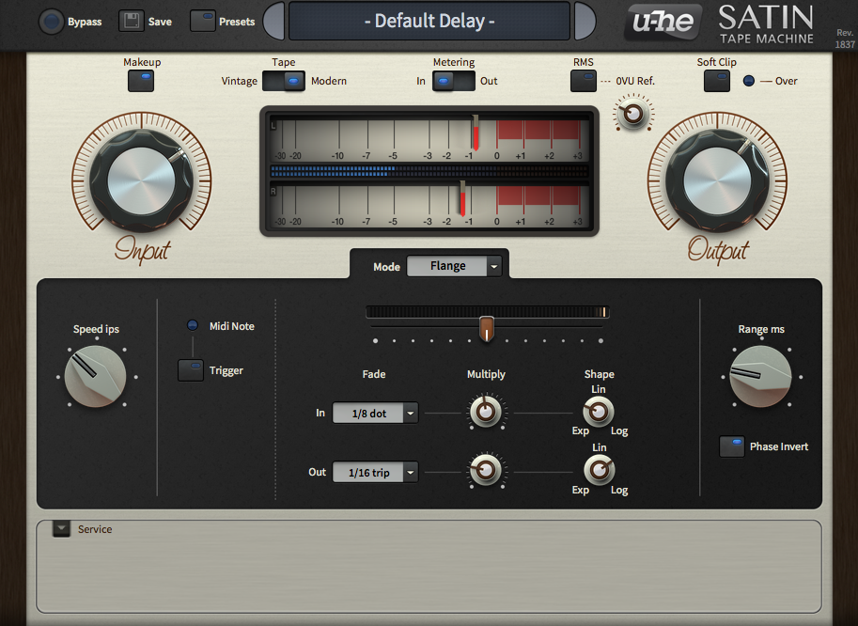This screenshot has height=626, width=858.
Task: Click the Bypass label text
Action: pyautogui.click(x=85, y=22)
